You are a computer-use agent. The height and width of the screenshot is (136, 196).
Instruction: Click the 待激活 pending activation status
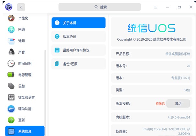(160, 104)
